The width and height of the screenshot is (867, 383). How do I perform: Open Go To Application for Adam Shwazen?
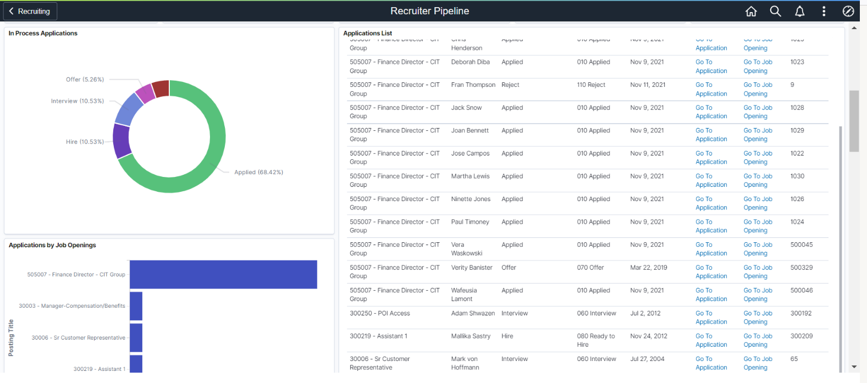711,318
